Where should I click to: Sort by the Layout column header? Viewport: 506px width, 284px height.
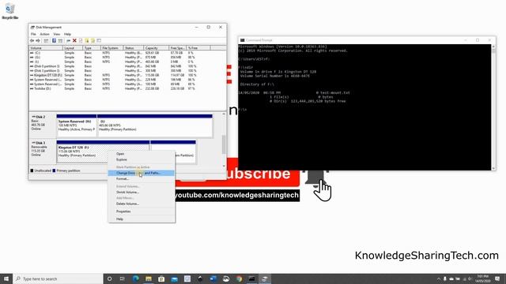tap(72, 48)
